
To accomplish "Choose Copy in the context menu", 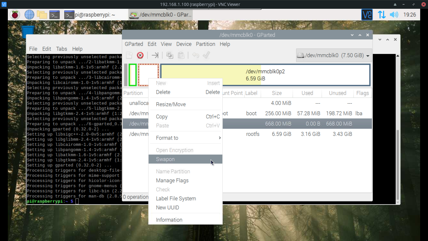I will tap(185, 116).
